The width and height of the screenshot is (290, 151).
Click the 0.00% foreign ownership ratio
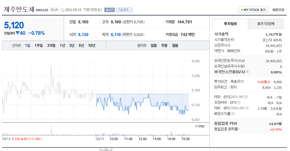pyautogui.click(x=276, y=72)
